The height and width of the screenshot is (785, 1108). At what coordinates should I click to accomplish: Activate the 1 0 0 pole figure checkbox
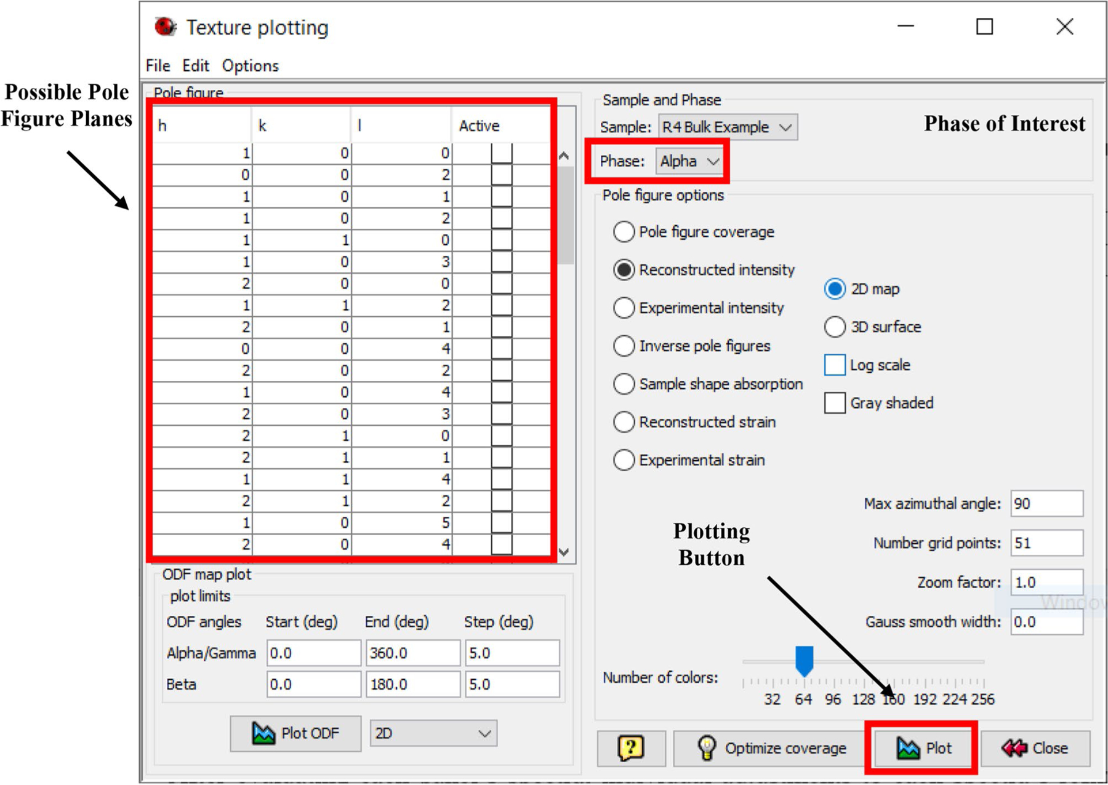click(502, 153)
